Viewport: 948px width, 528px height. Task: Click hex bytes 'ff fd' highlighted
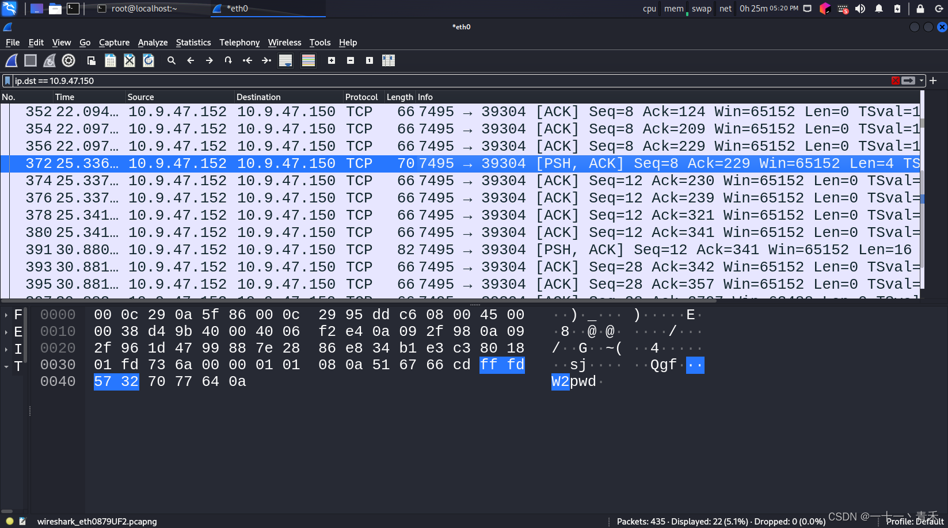pyautogui.click(x=502, y=365)
